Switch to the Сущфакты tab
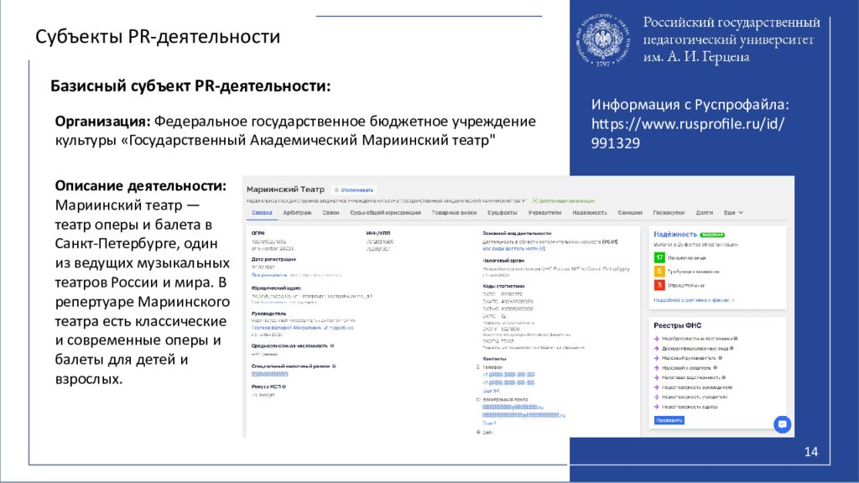The width and height of the screenshot is (859, 483). (502, 212)
